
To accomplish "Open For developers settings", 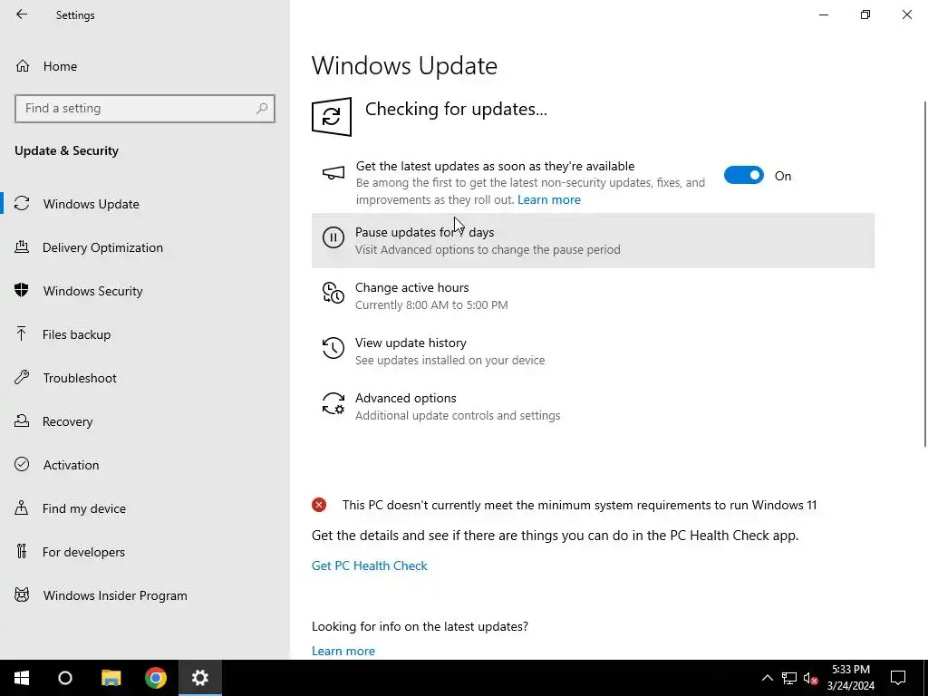I will [x=145, y=552].
